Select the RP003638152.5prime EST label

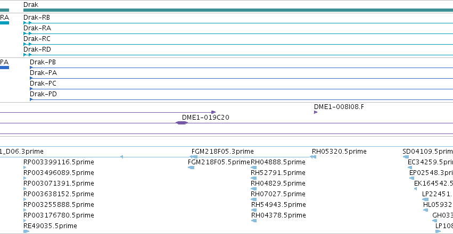(x=59, y=194)
